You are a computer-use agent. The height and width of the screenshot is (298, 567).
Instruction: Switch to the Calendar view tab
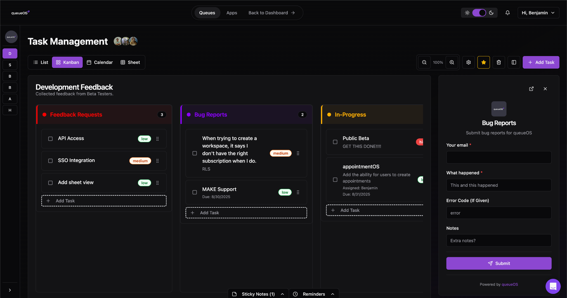(100, 62)
